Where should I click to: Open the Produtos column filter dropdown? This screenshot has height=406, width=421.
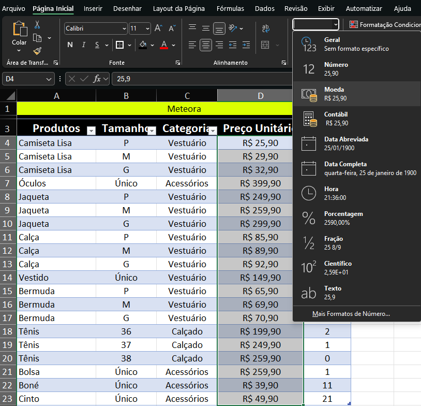[91, 131]
